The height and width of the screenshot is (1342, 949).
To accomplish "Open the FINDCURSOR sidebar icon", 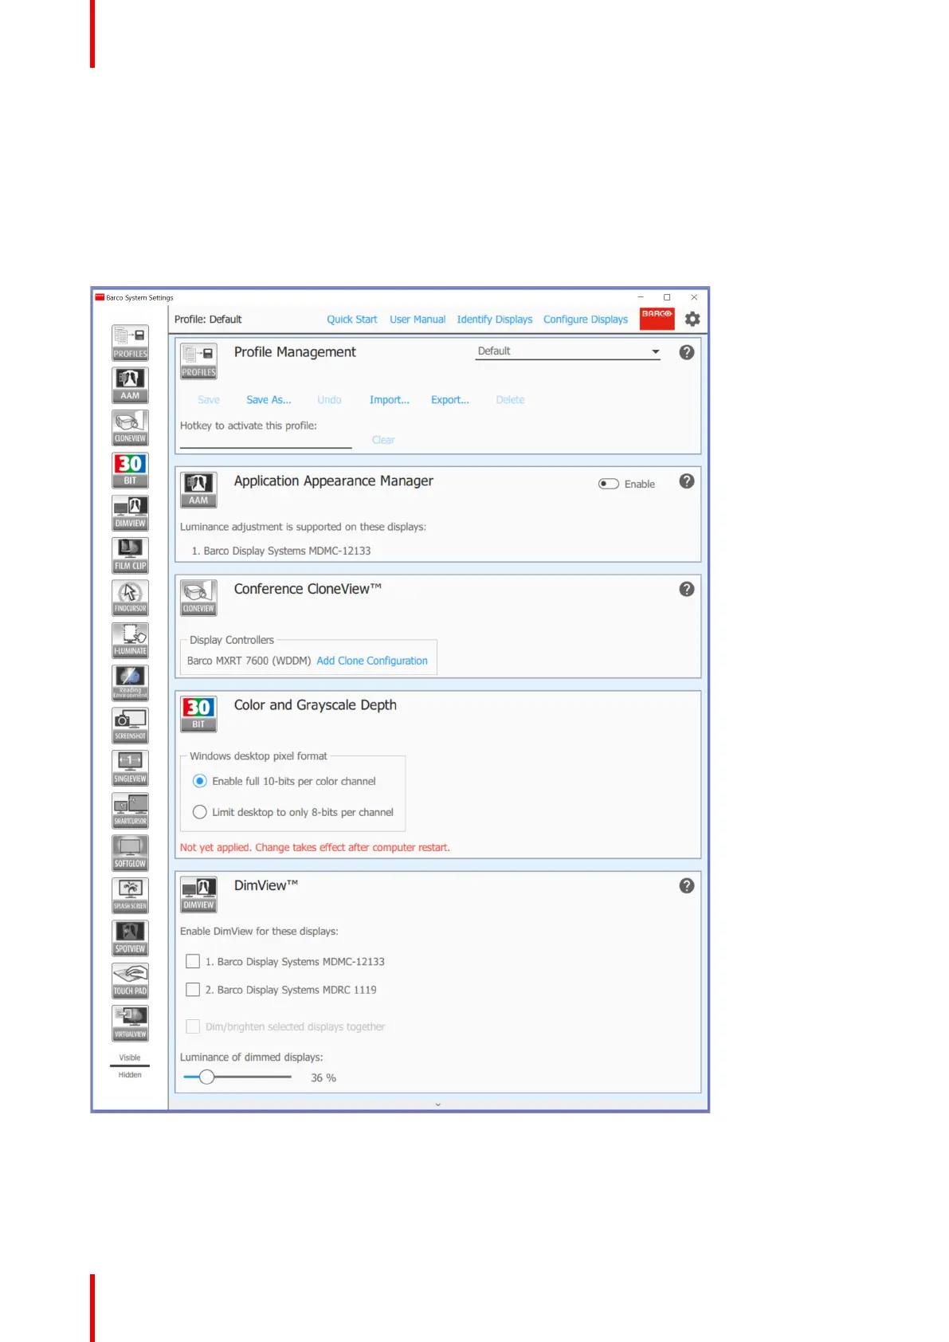I will click(130, 598).
